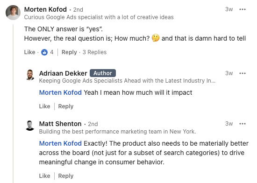257x183 pixels.
Task: Click Morten Kofod mention in Matt's reply
Action: point(60,143)
